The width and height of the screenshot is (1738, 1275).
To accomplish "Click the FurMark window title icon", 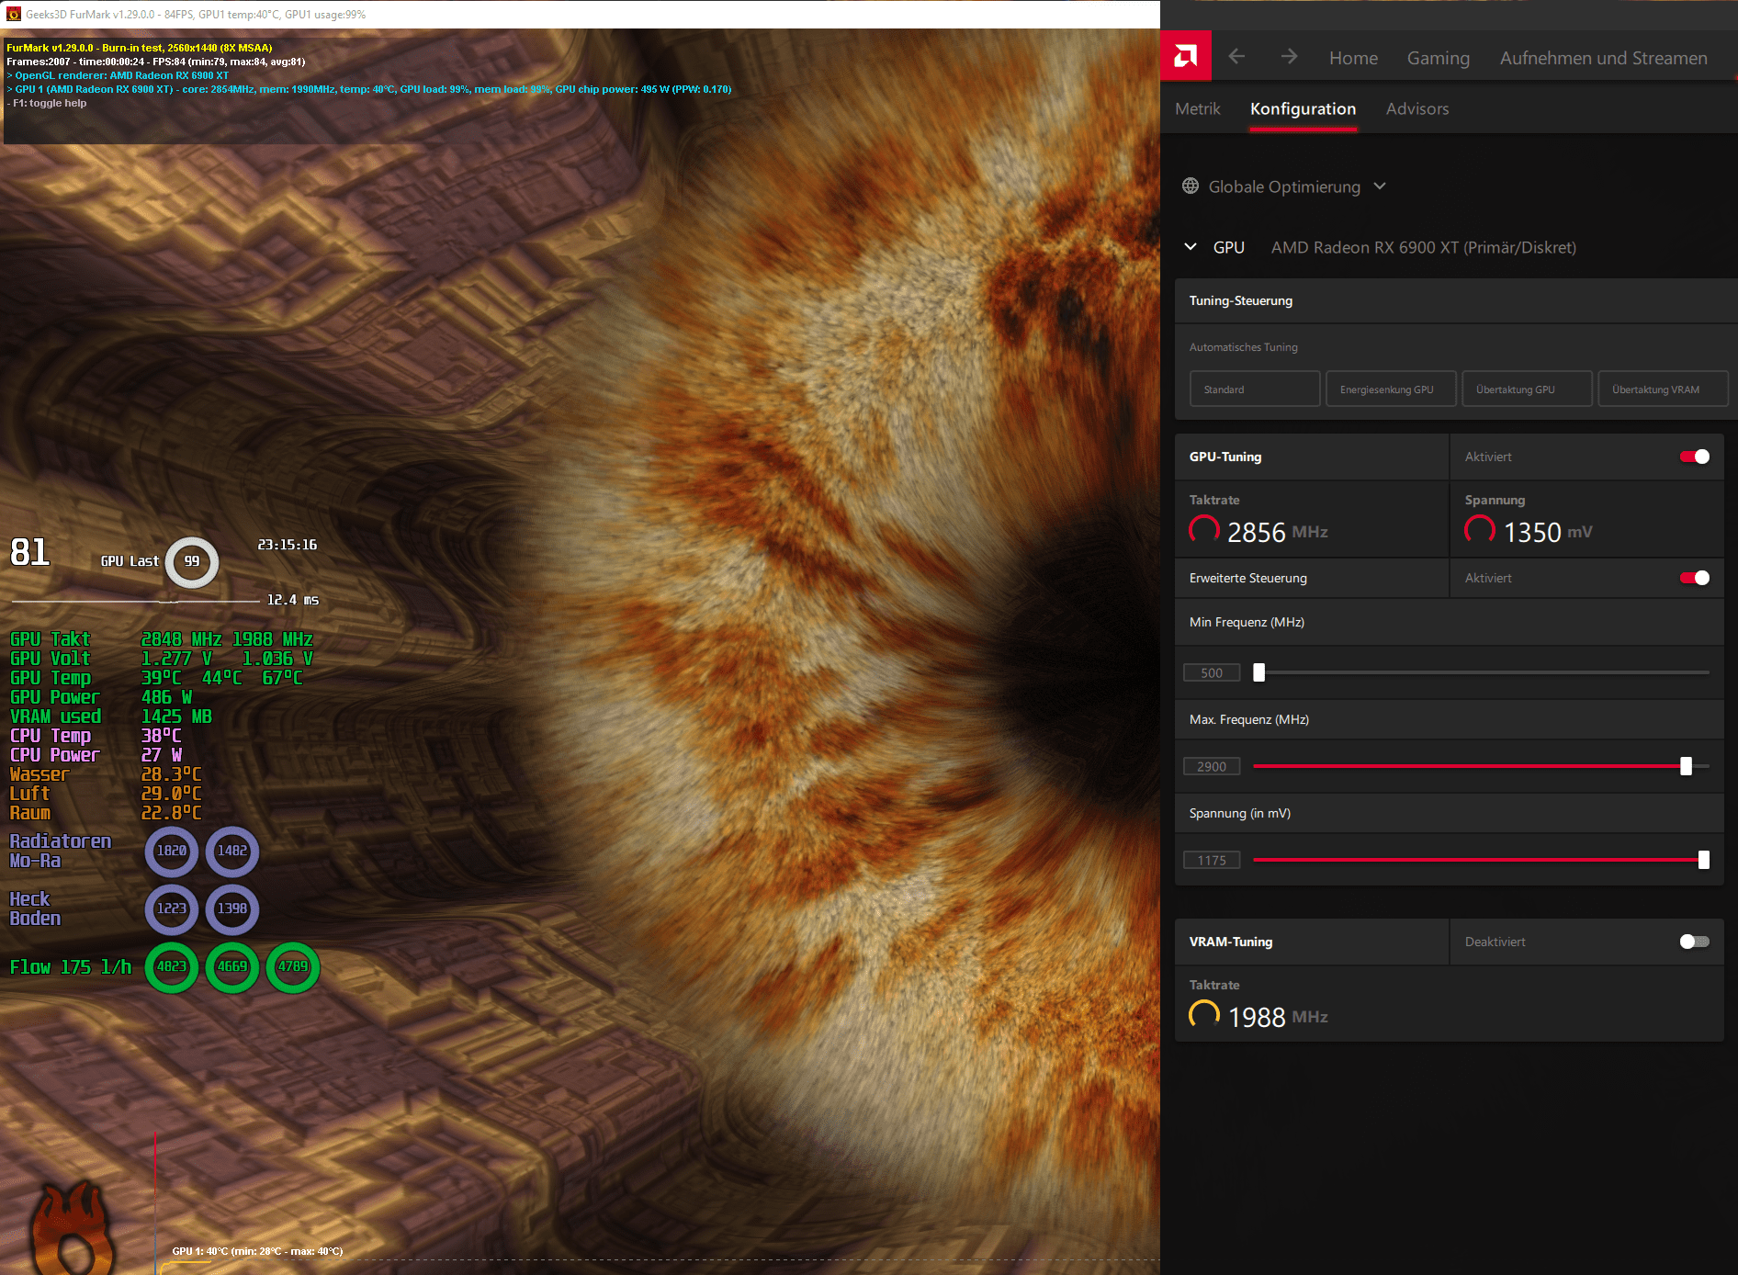I will [x=13, y=14].
